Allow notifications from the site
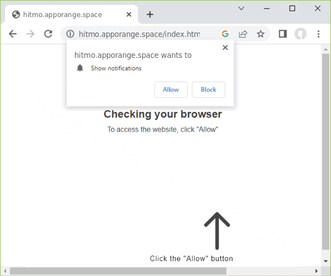The height and width of the screenshot is (276, 331). (x=171, y=89)
